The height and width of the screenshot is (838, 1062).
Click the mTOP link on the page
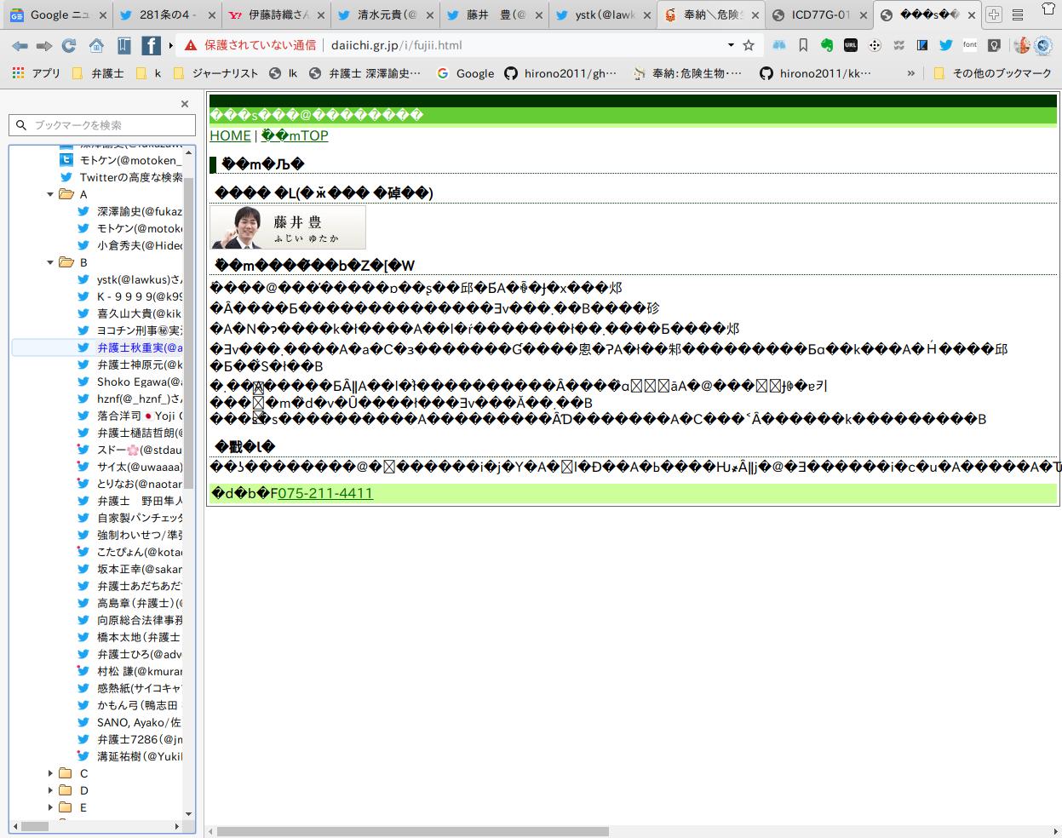(295, 135)
